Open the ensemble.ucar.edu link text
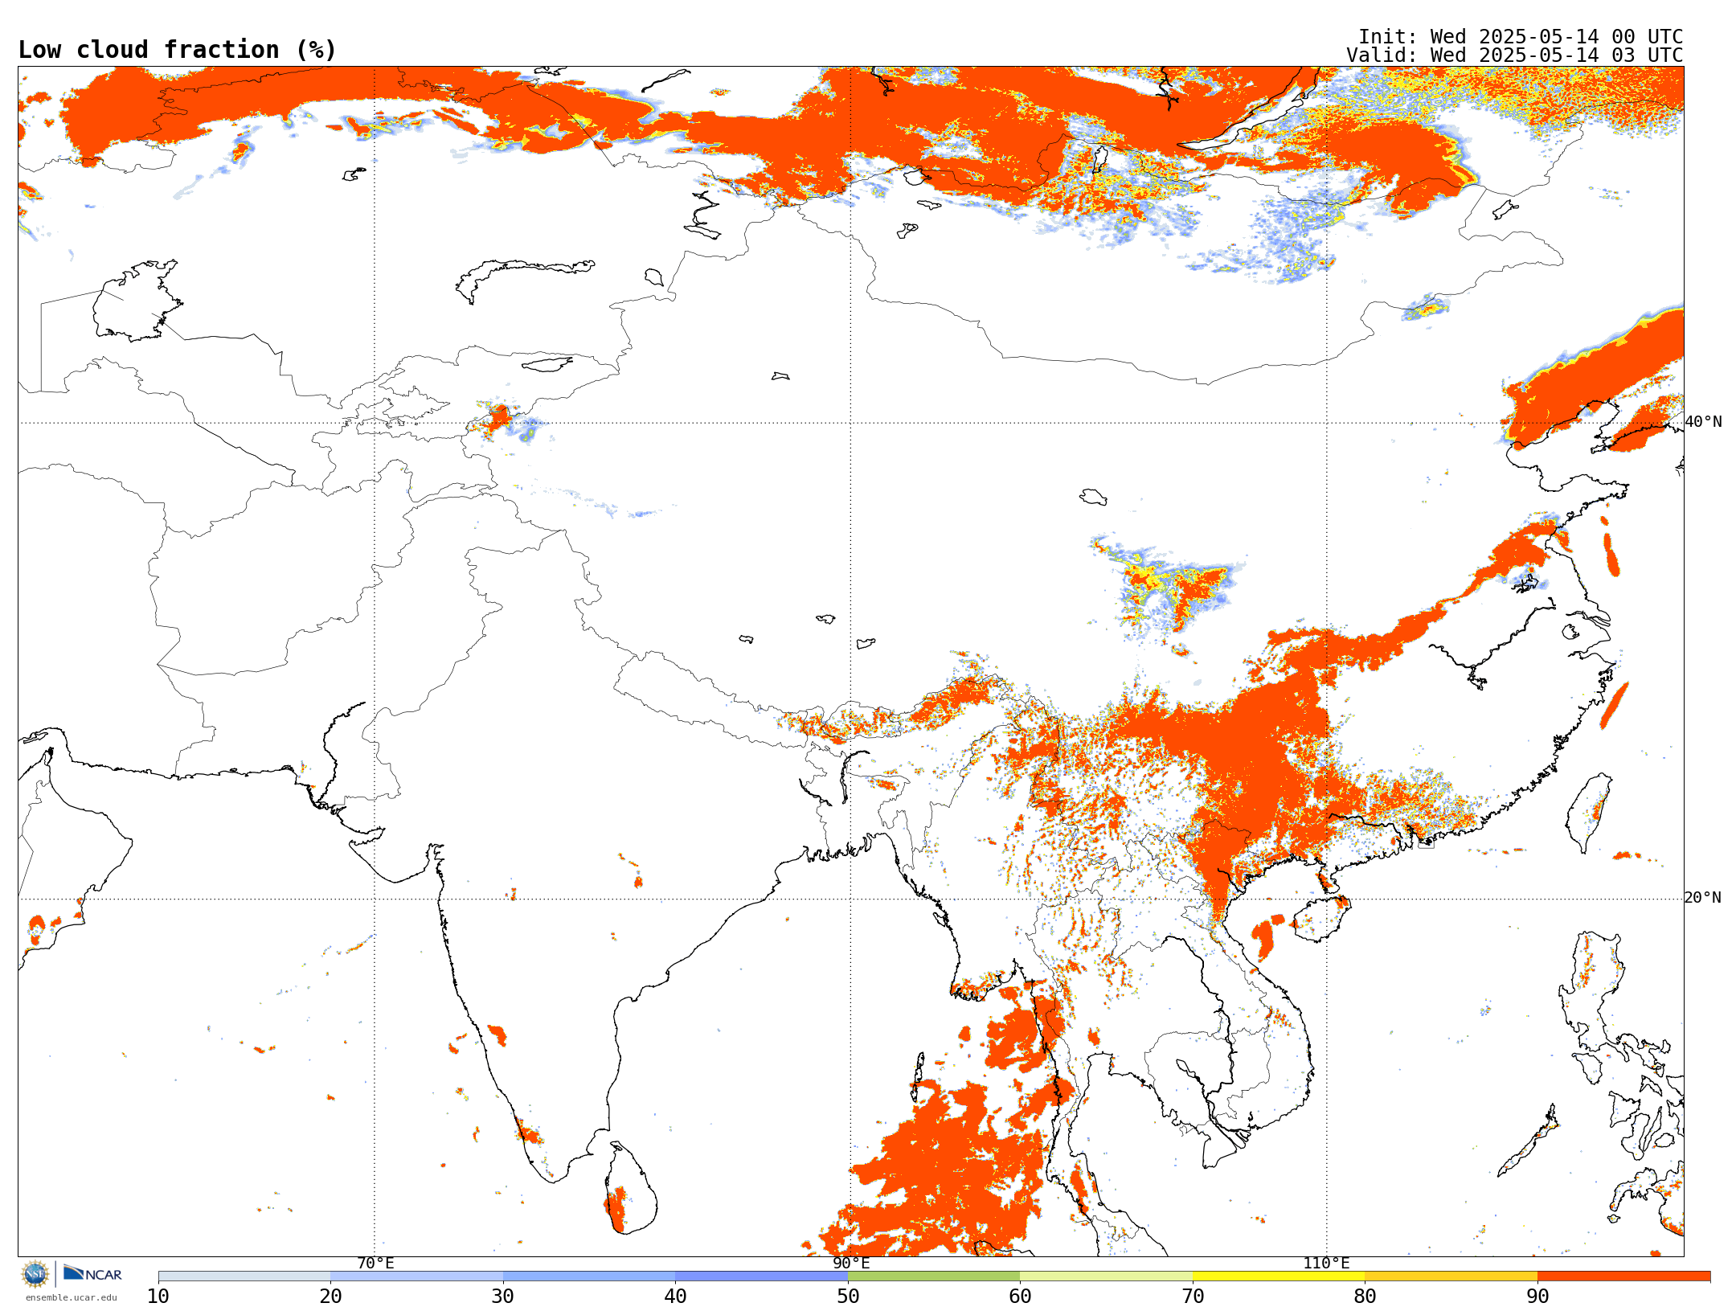The image size is (1736, 1307). tap(72, 1297)
